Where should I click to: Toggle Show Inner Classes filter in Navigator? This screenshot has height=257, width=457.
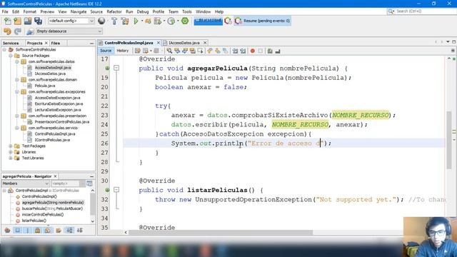(48, 230)
